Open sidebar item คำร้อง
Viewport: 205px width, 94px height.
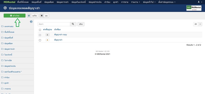pyautogui.click(x=7, y=77)
